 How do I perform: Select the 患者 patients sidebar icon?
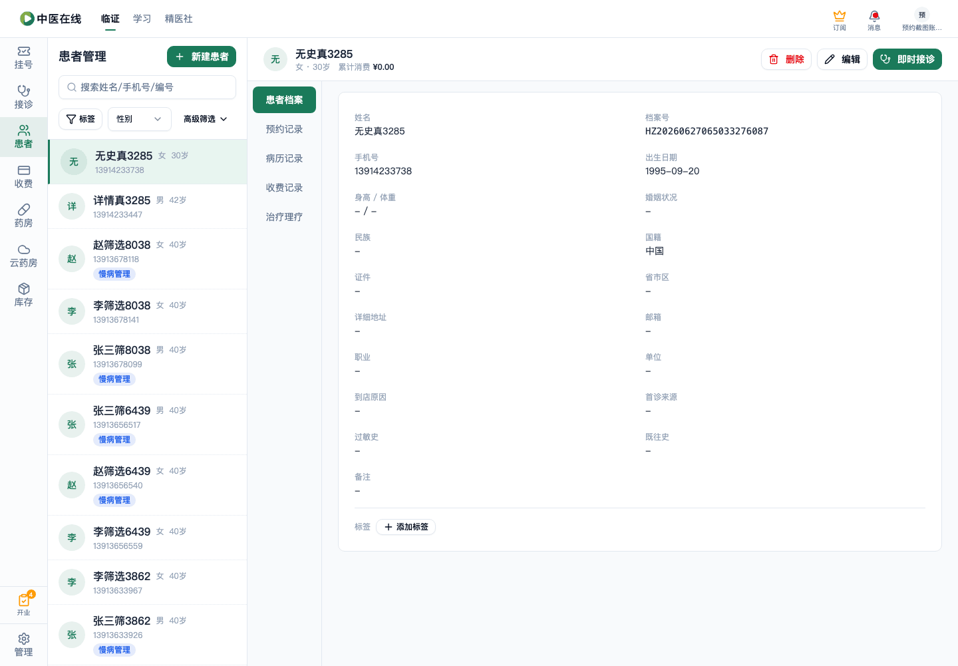23,137
